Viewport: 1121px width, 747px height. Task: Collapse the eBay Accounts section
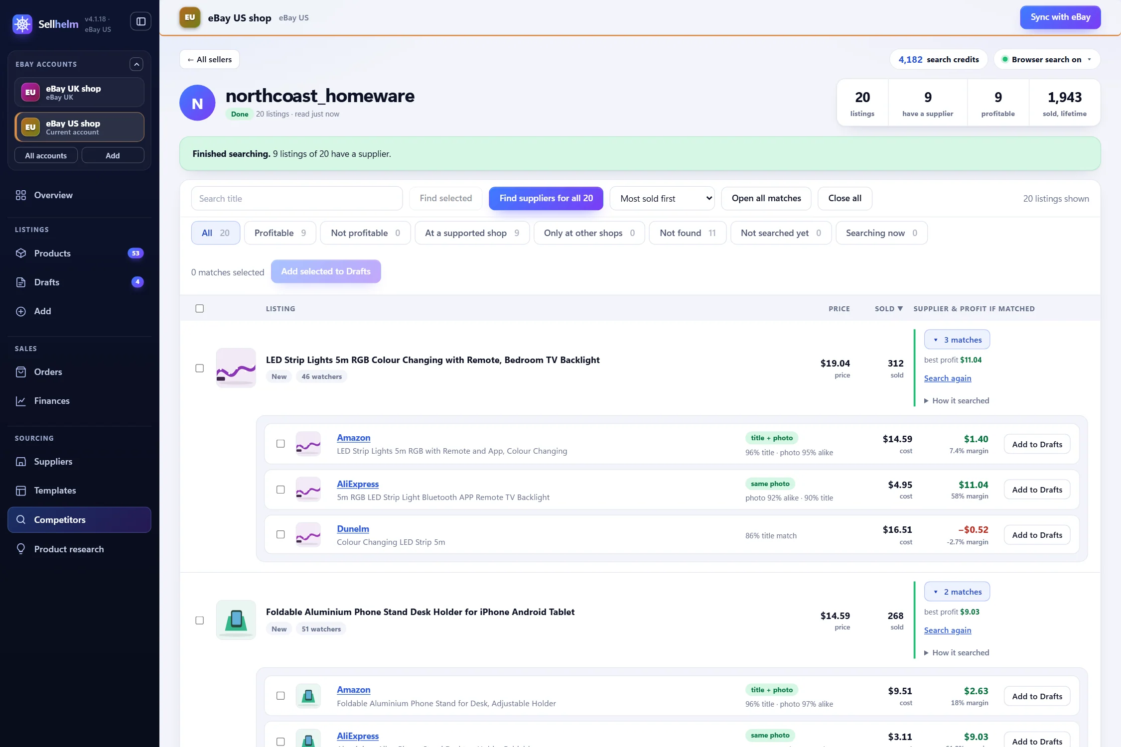point(137,64)
